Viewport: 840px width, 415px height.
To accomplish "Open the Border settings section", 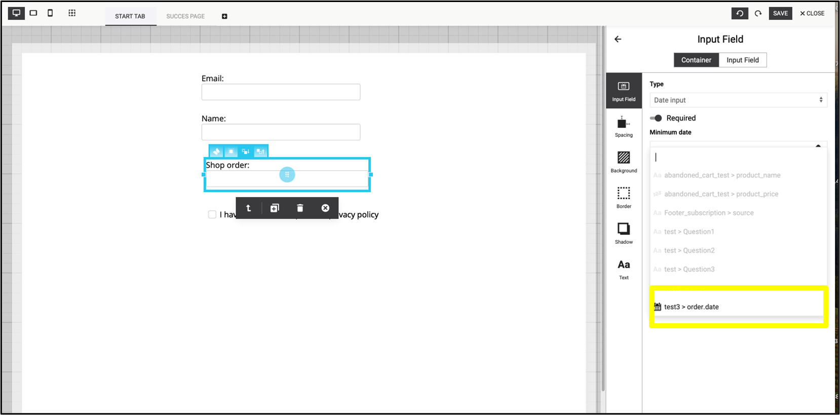I will click(624, 198).
